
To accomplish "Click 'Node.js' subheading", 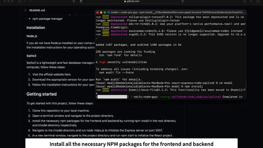I will (x=32, y=36).
